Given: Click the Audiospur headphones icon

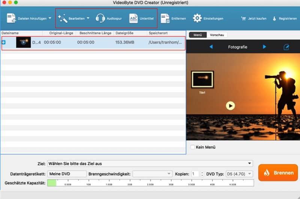Looking at the screenshot, I should click(x=100, y=18).
